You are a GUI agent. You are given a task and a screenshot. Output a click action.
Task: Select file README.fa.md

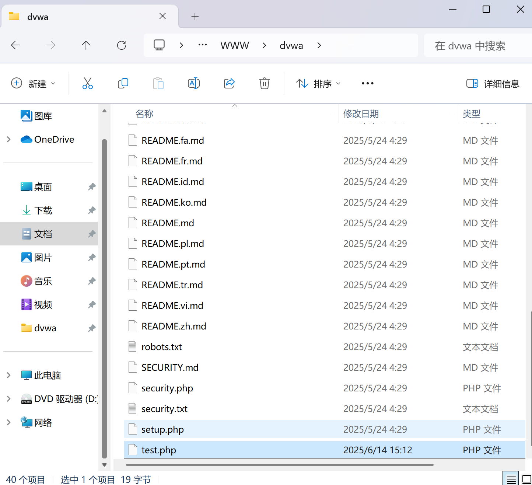(325, 140)
